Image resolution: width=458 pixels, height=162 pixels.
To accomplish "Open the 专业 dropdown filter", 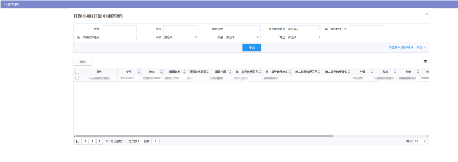I will (x=304, y=37).
